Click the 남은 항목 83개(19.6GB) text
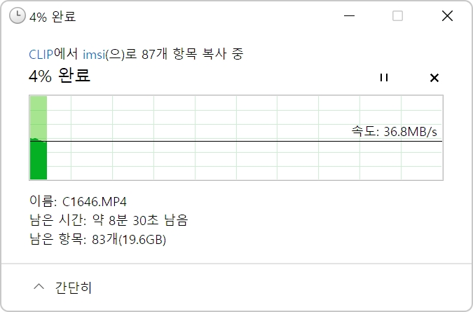The image size is (473, 312). coord(97,239)
